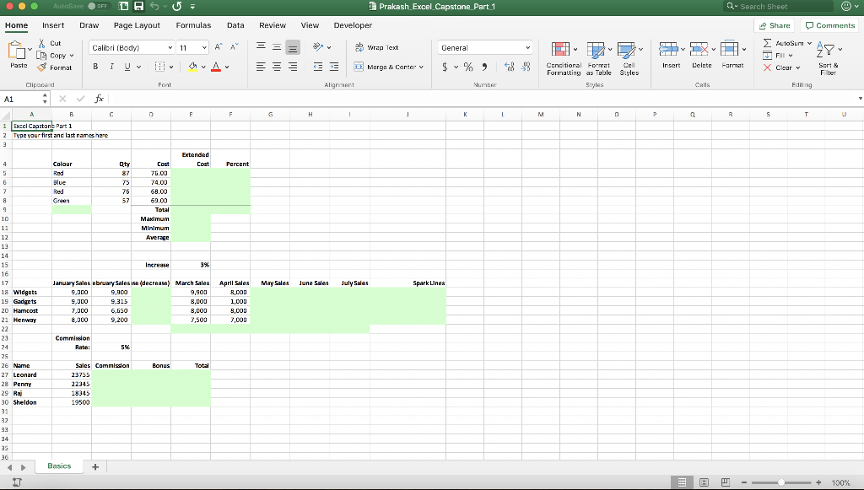Click Decrease Decimal icon
The image size is (864, 490).
(x=526, y=67)
